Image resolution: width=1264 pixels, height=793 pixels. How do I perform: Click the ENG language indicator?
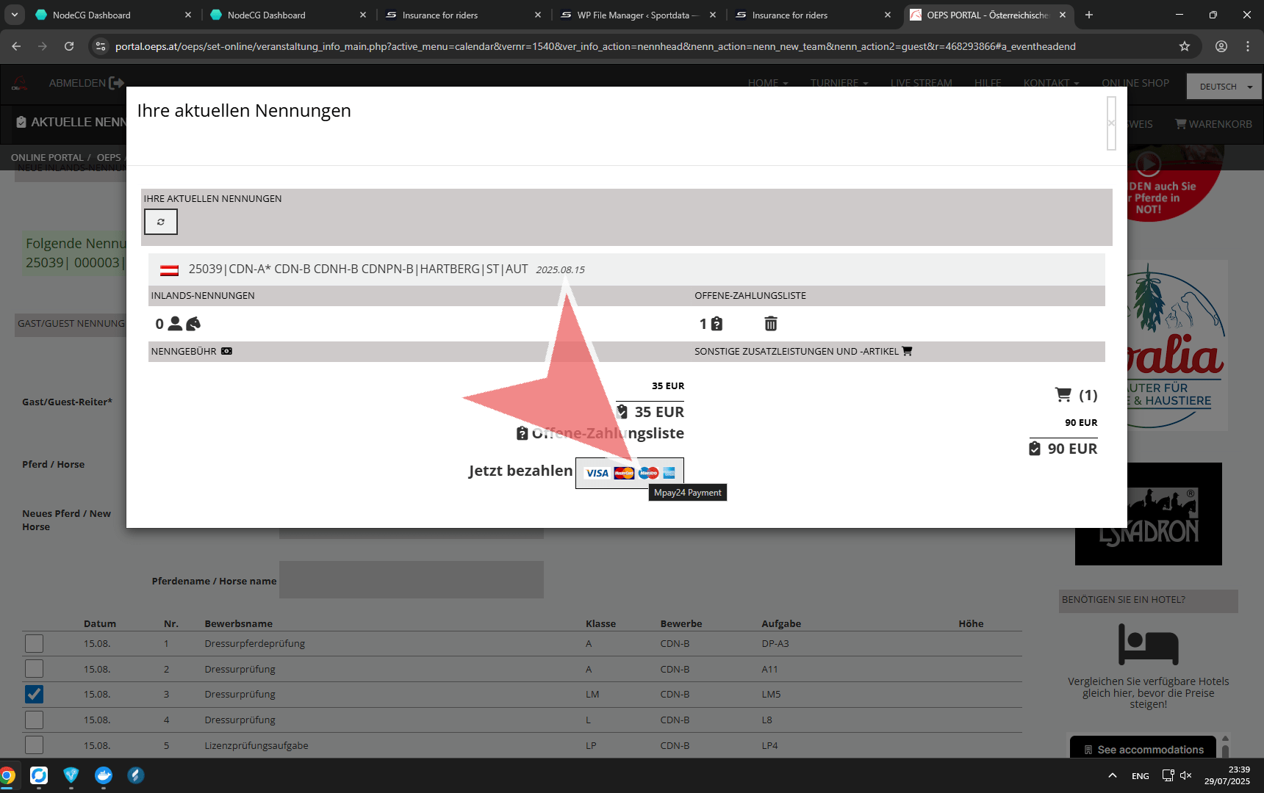pos(1141,776)
